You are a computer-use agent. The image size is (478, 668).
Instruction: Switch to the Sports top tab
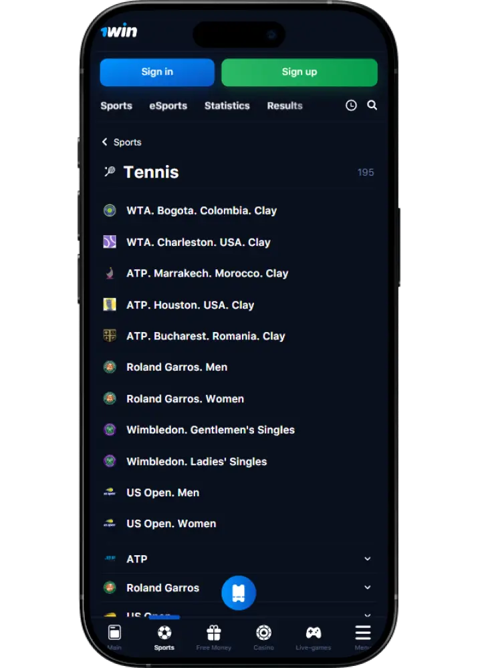click(x=116, y=106)
